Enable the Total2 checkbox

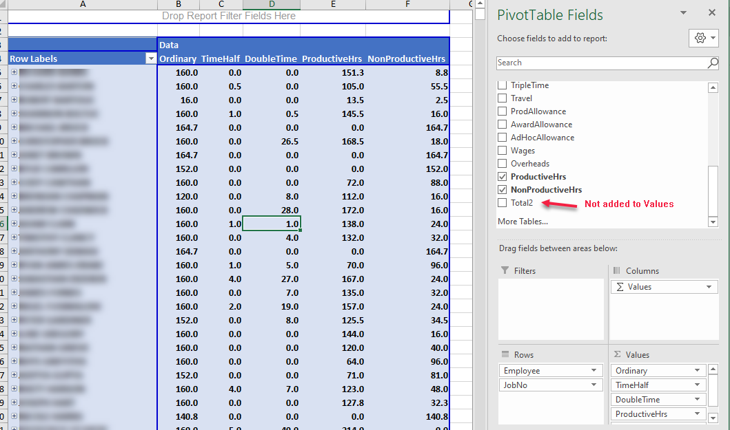click(501, 203)
